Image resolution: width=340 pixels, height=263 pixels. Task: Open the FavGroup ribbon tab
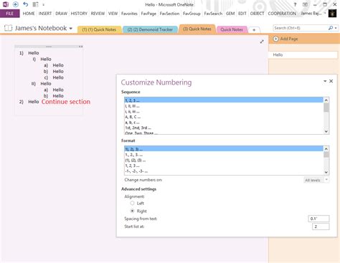pos(192,14)
